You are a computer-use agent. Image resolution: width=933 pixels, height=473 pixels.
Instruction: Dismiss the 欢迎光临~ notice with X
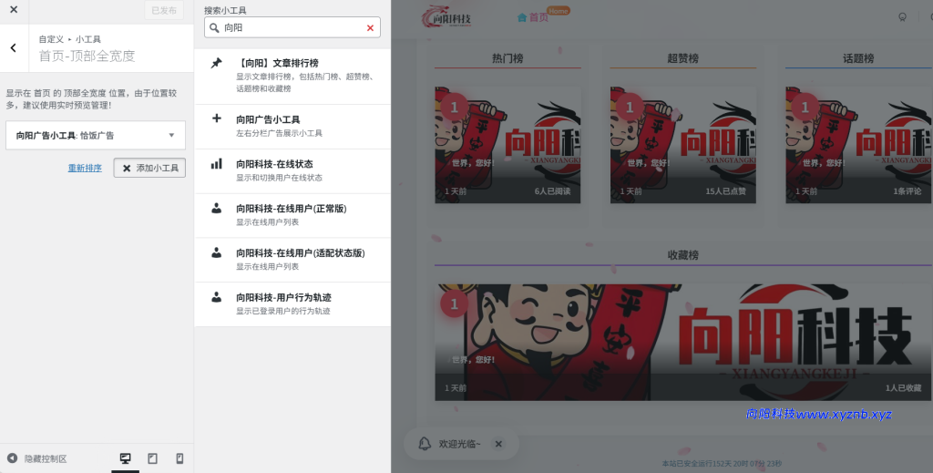coord(498,444)
